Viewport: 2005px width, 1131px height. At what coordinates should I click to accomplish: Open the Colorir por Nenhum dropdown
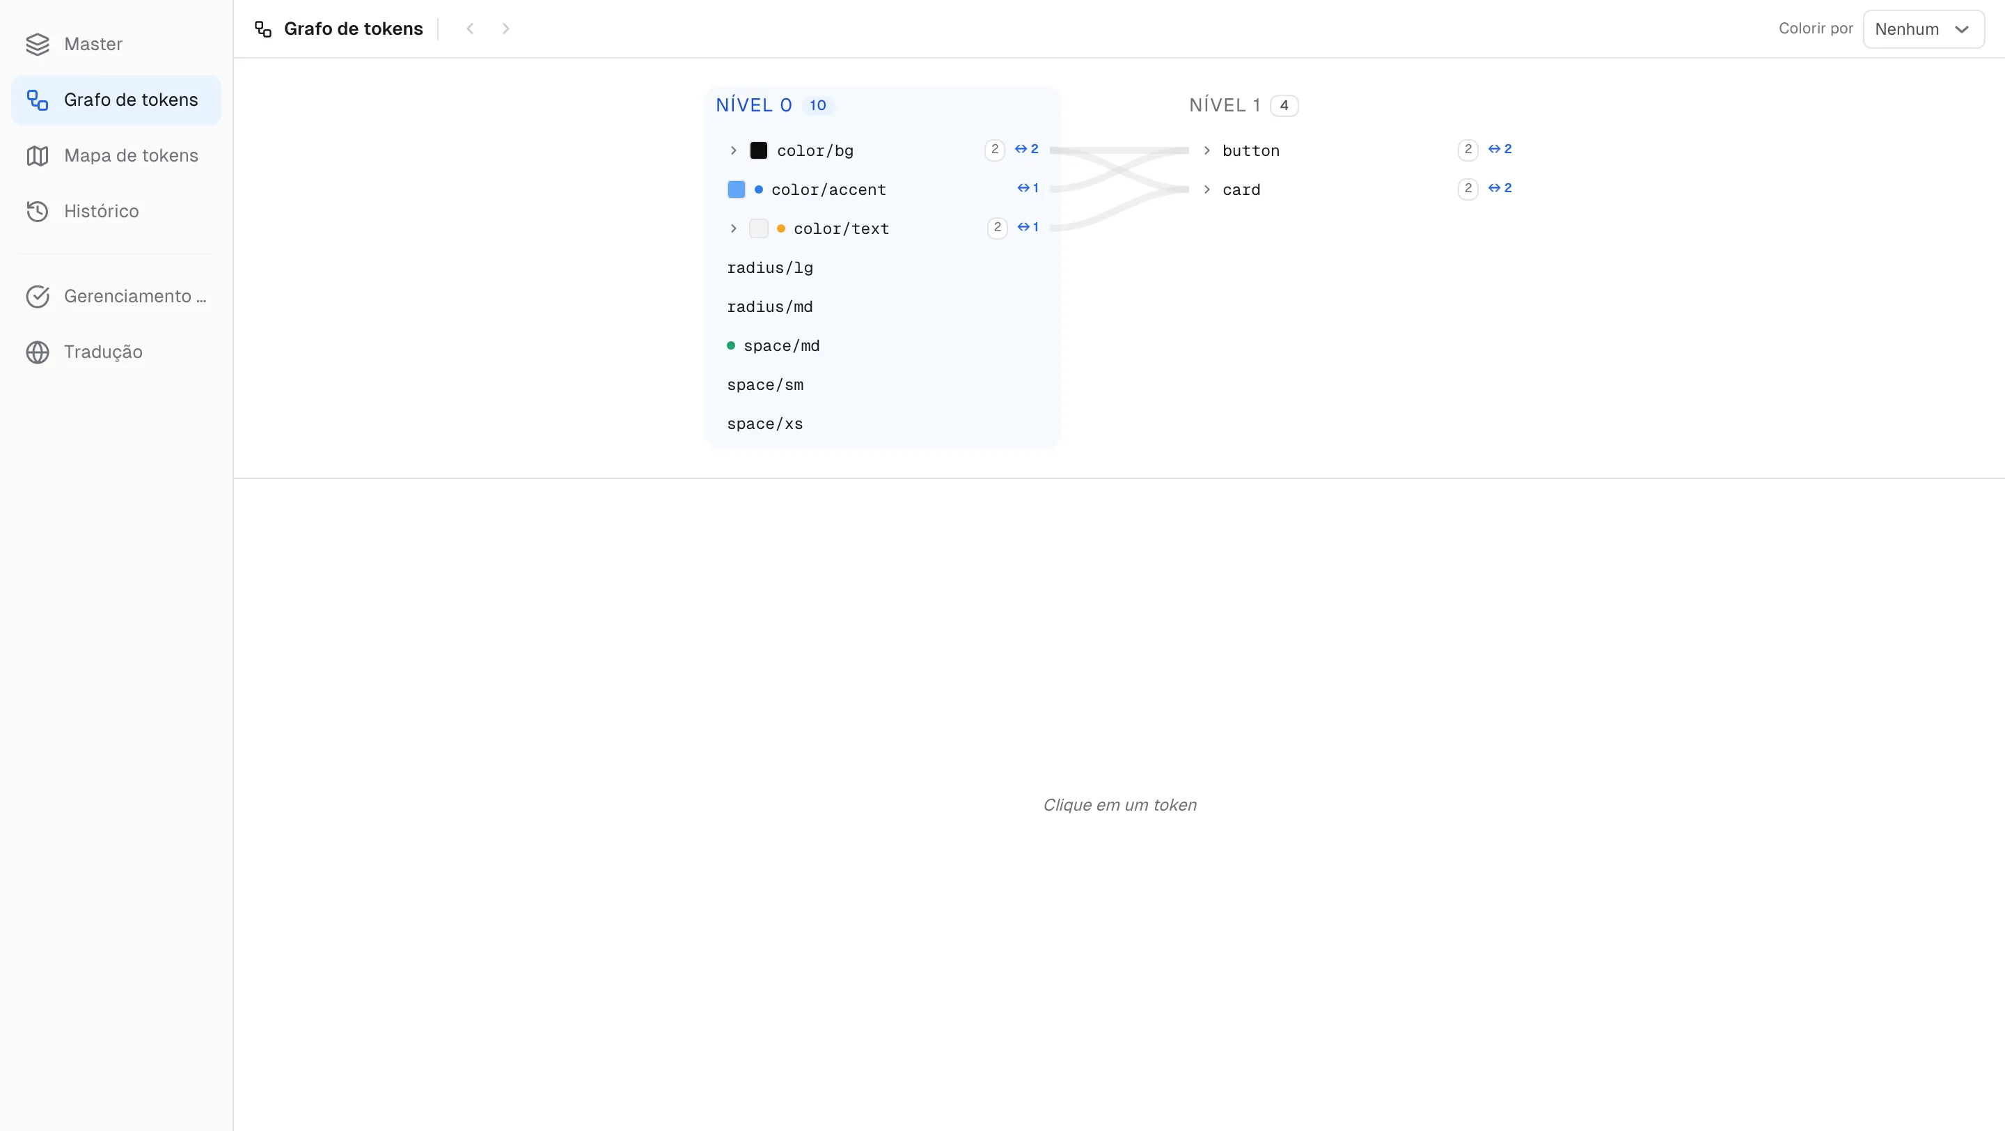[1922, 29]
